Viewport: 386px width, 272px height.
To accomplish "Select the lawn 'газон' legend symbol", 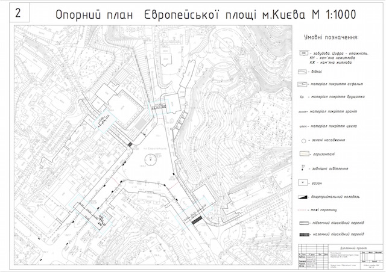I will pos(305,182).
